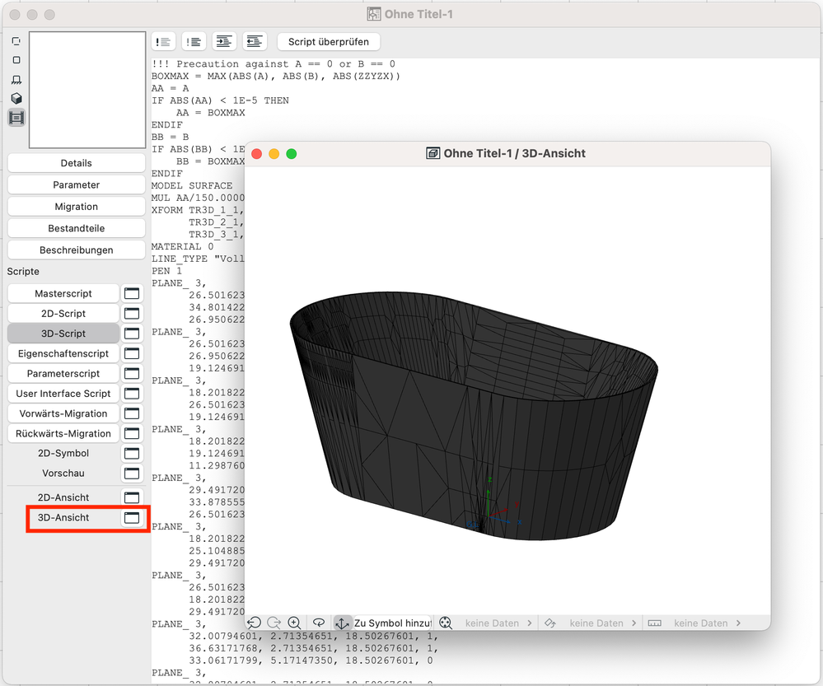Click the comment lines toolbar icon
The image size is (823, 686).
point(163,41)
